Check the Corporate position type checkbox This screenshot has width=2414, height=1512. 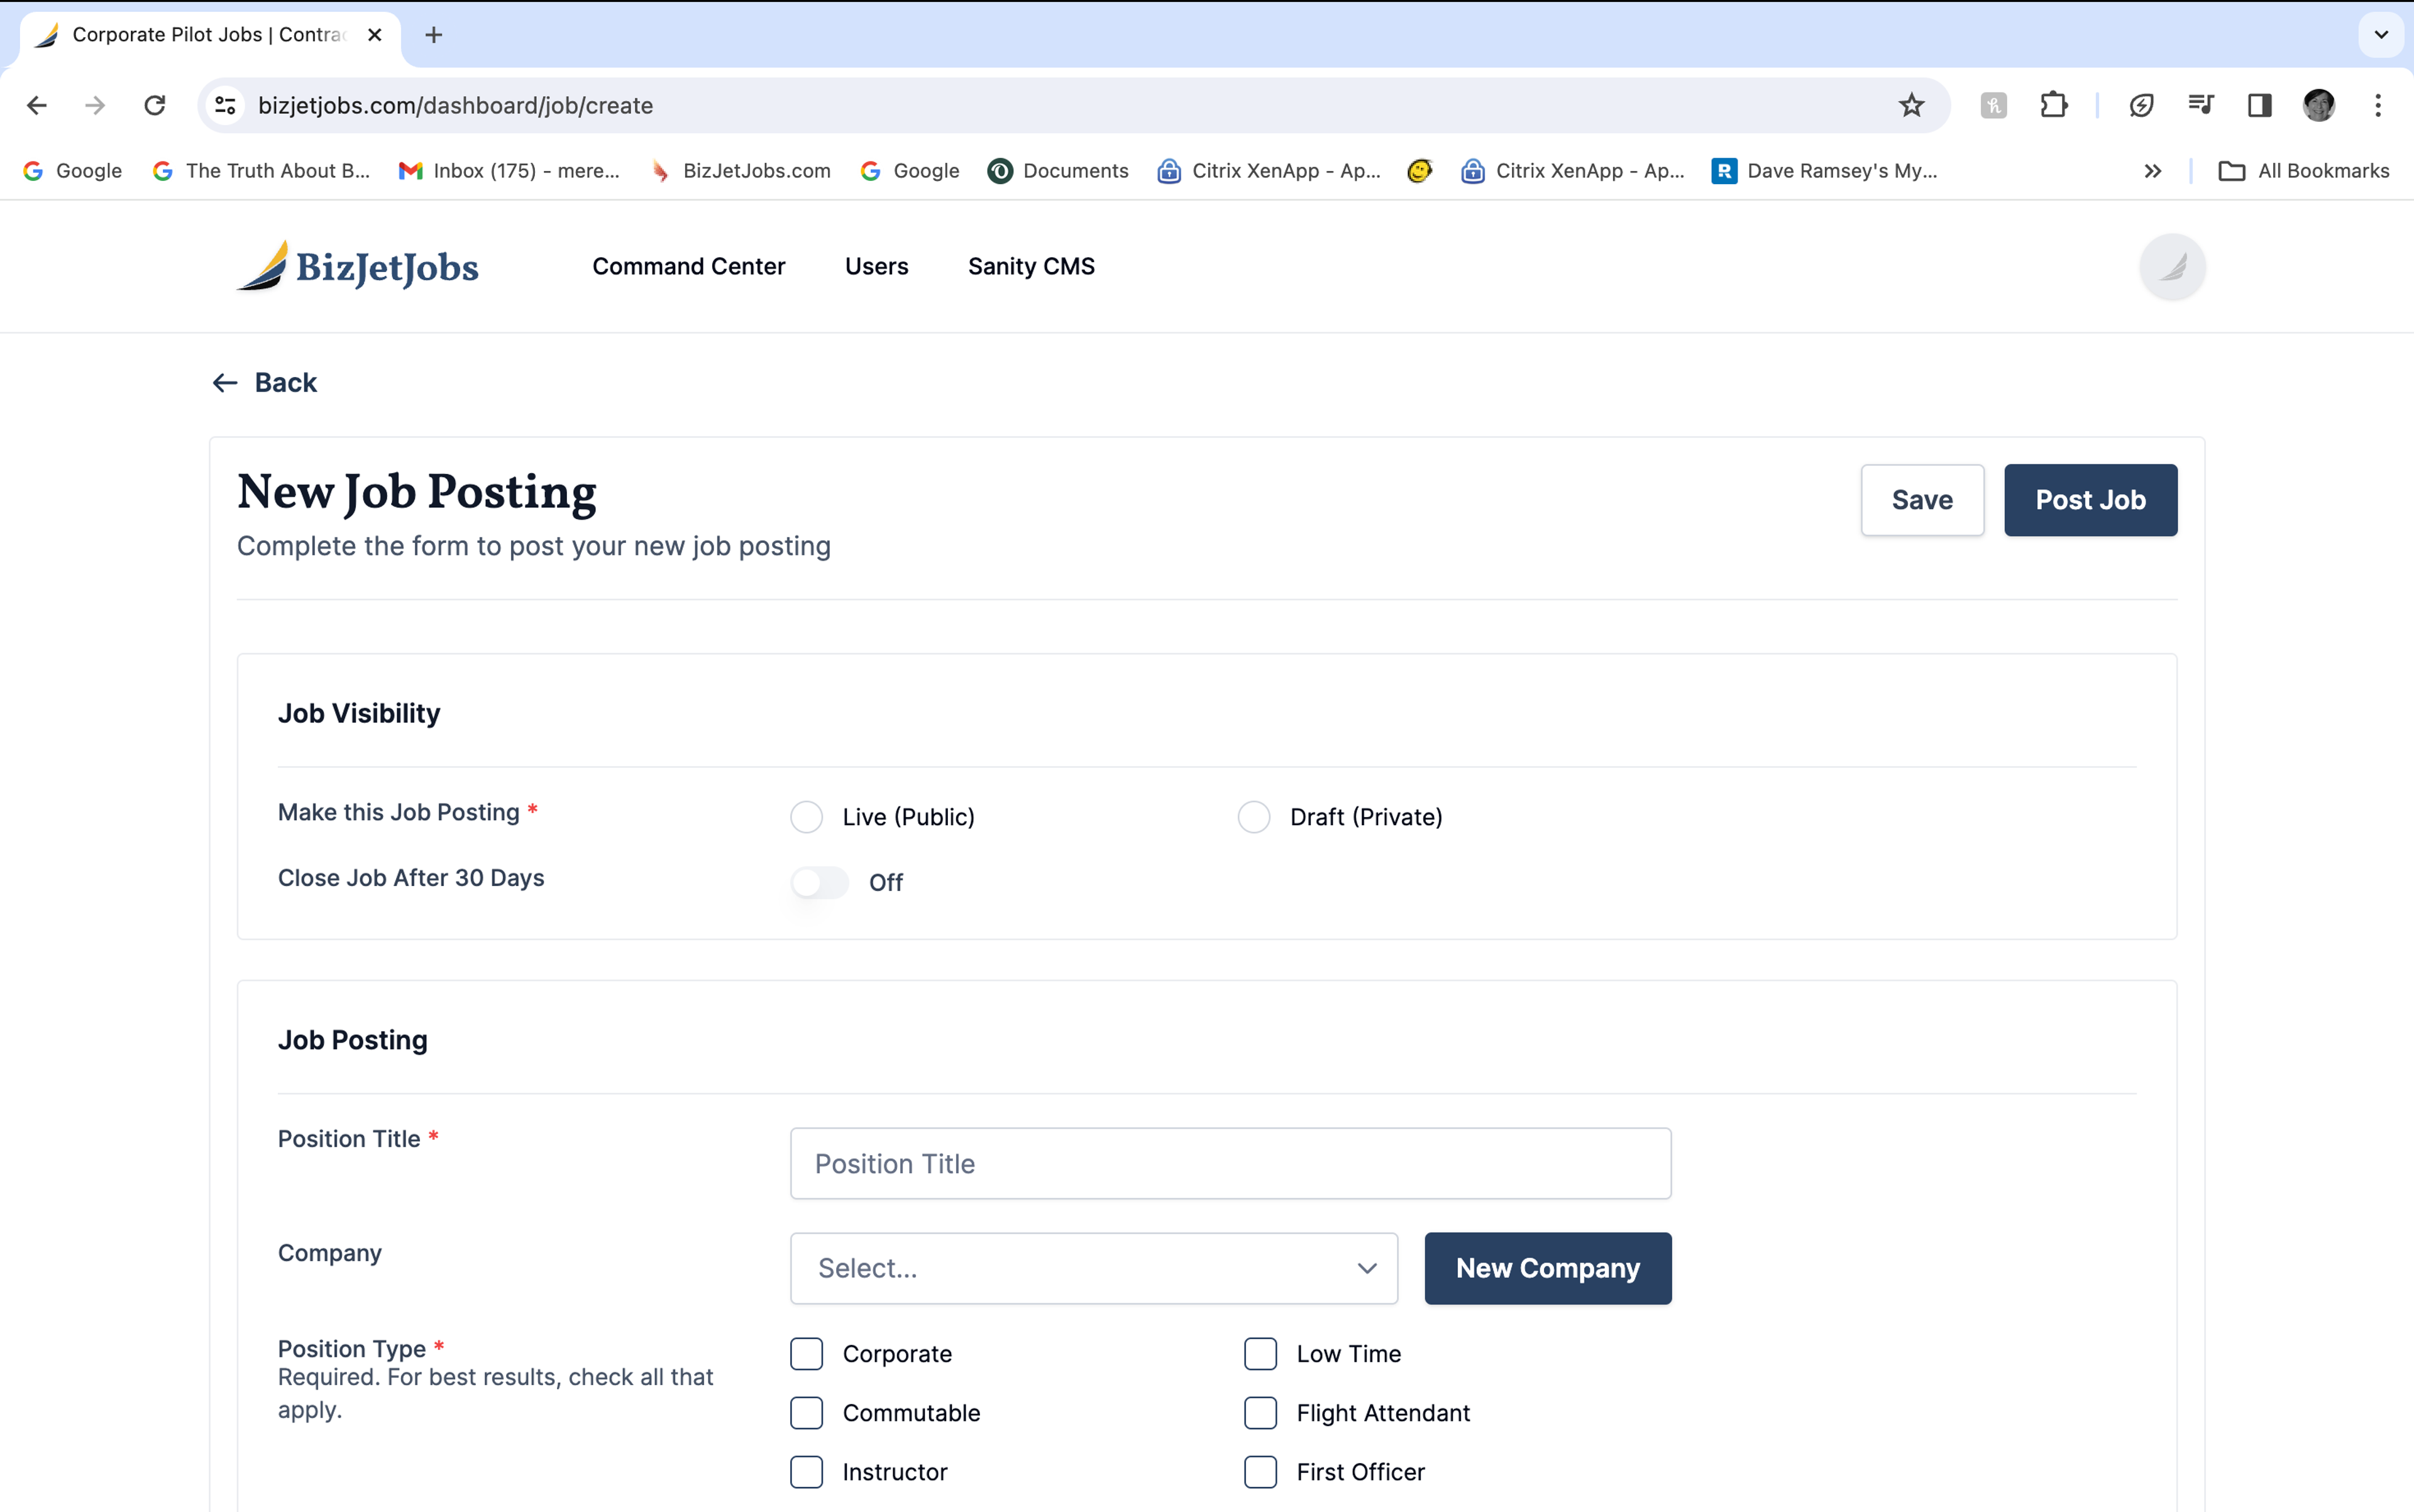coord(807,1354)
